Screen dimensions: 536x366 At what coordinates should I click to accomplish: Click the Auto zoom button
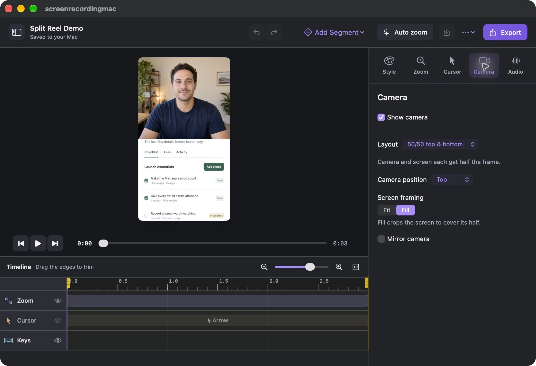tap(405, 32)
